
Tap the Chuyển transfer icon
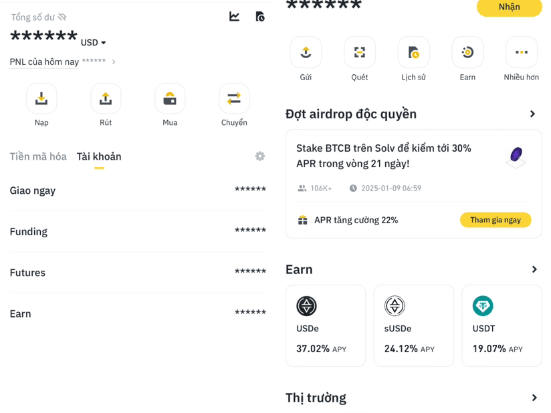pos(234,99)
